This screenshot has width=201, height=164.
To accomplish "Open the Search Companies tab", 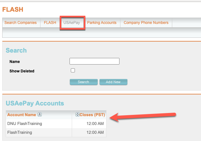I will 21,23.
